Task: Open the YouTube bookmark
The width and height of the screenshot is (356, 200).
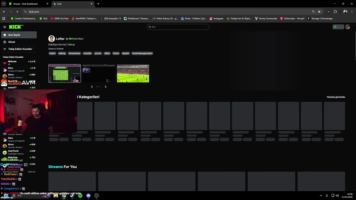Action: [60, 19]
